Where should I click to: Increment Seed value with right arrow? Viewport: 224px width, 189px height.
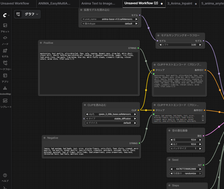pyautogui.click(x=200, y=169)
